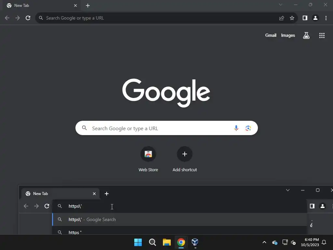This screenshot has width=333, height=250.
Task: Reload the page in the top Chrome window
Action: coord(28,18)
